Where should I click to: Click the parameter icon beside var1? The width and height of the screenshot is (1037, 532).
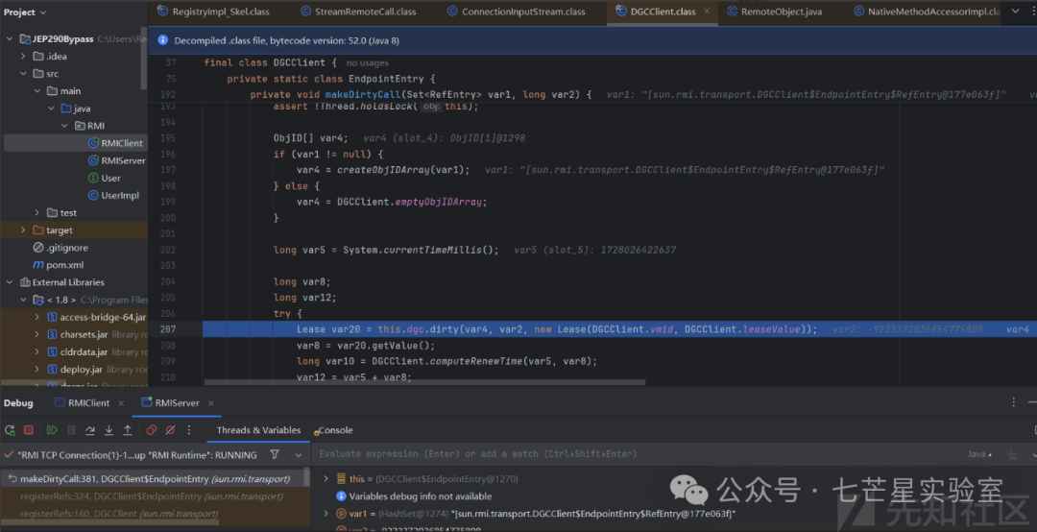click(x=341, y=514)
